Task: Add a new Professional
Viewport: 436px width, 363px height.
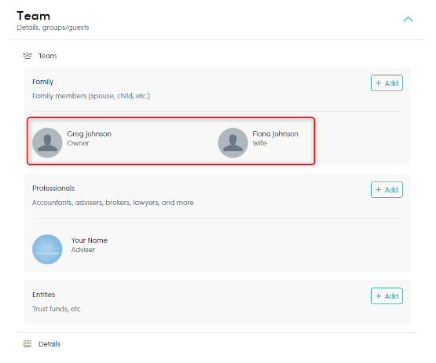Action: [387, 189]
